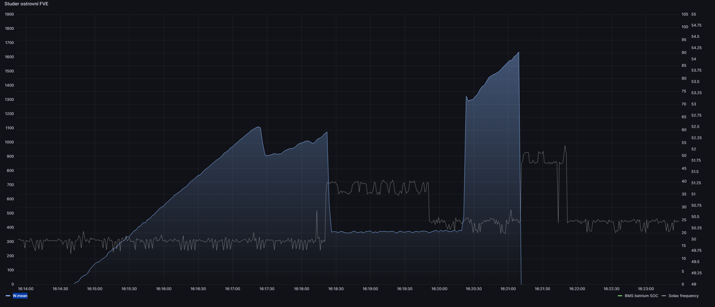Click the gray frequency spike near 16:21:50
The height and width of the screenshot is (307, 715).
click(565, 146)
